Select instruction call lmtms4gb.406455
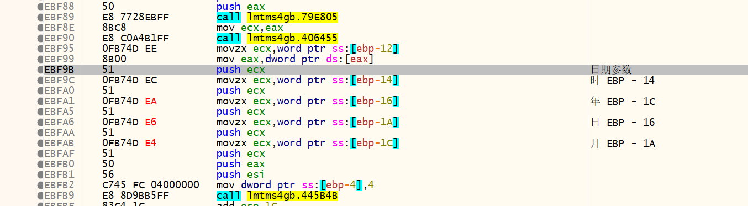The height and width of the screenshot is (206, 748). click(x=277, y=38)
